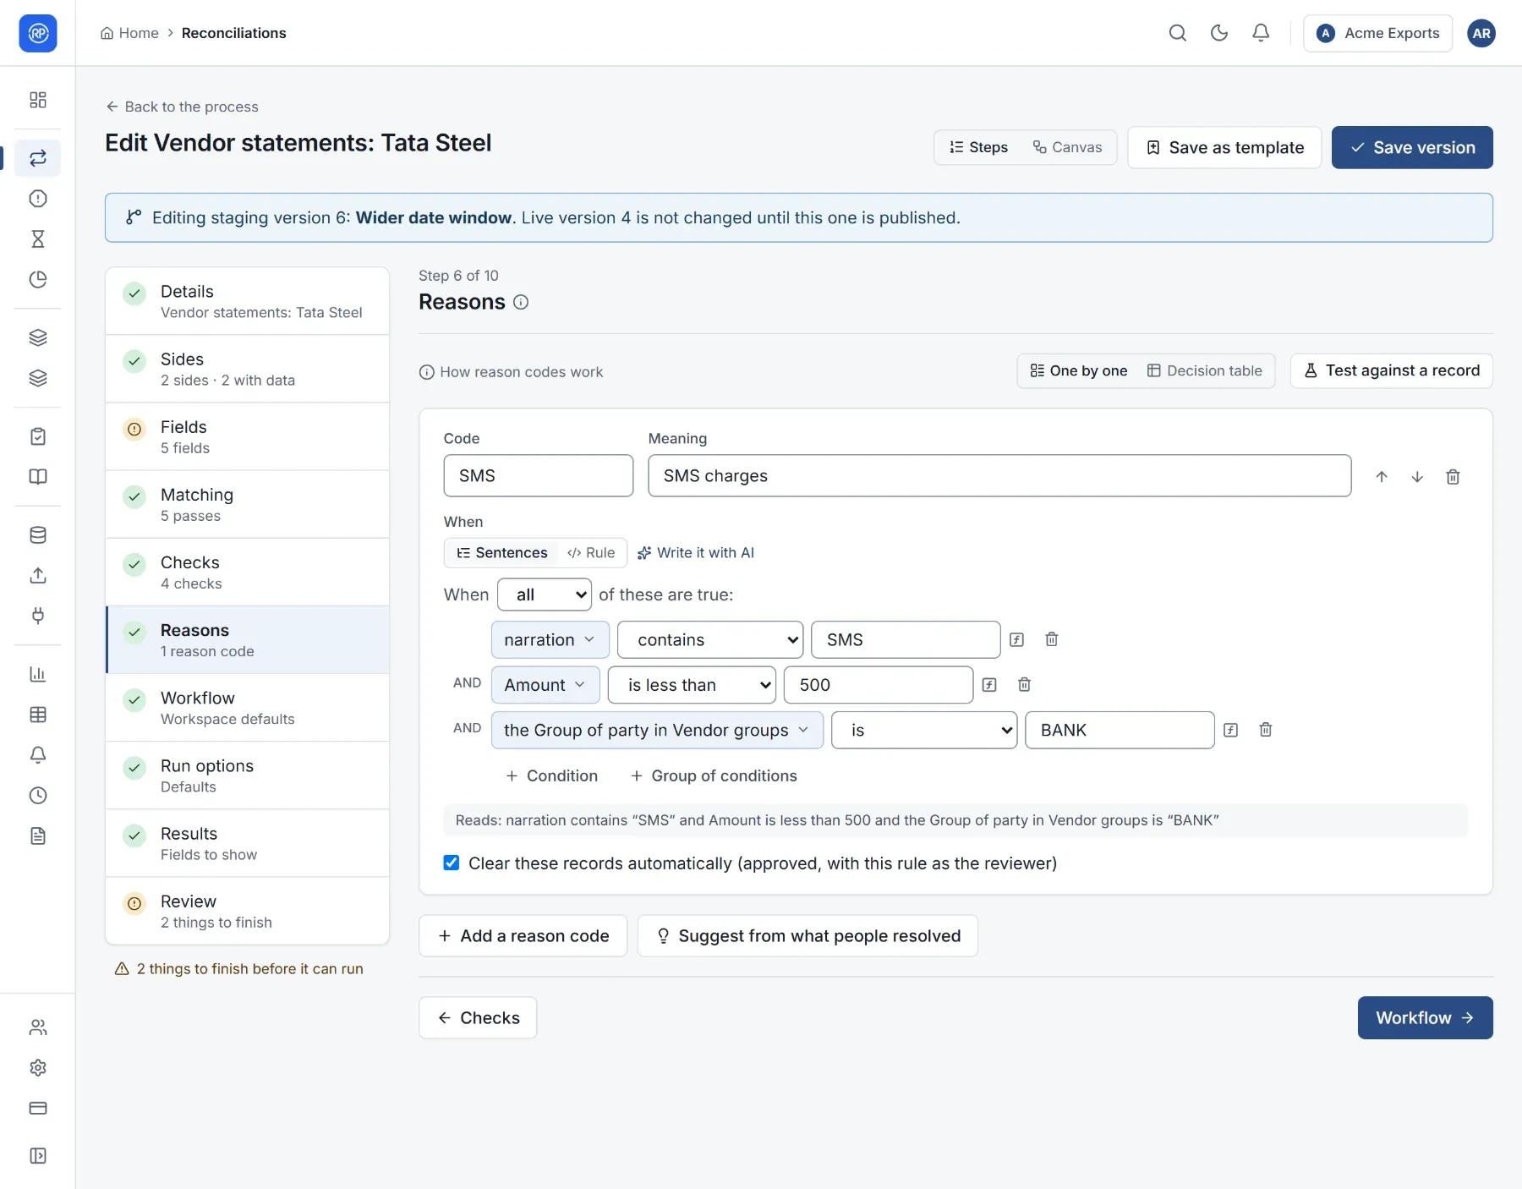Collapse the sidebar panel icon
Image resolution: width=1522 pixels, height=1189 pixels.
38,1156
